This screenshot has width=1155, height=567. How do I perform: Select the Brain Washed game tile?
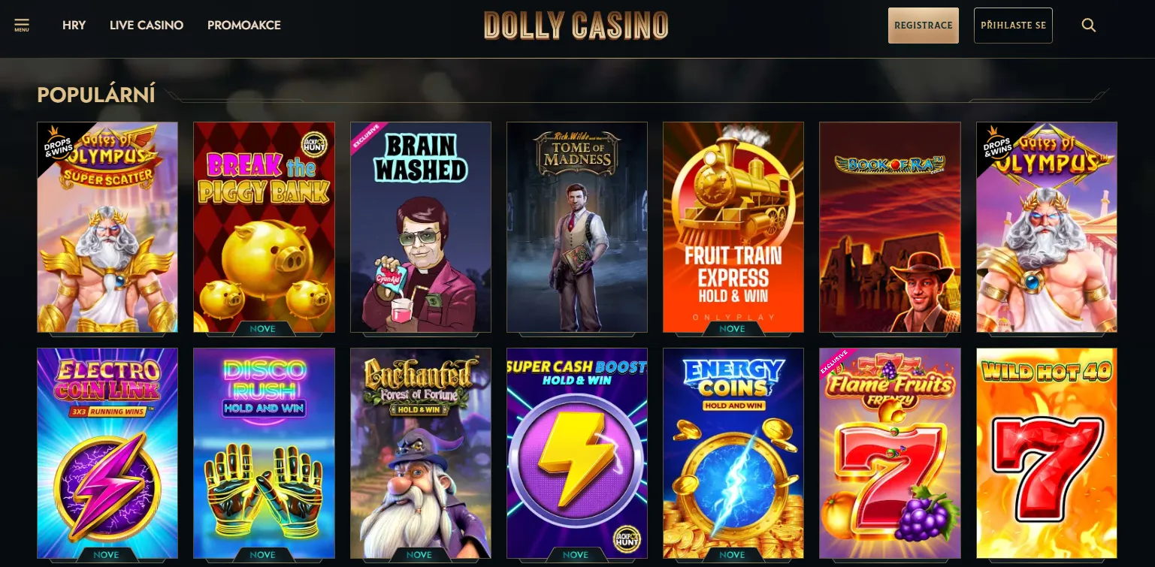[421, 227]
